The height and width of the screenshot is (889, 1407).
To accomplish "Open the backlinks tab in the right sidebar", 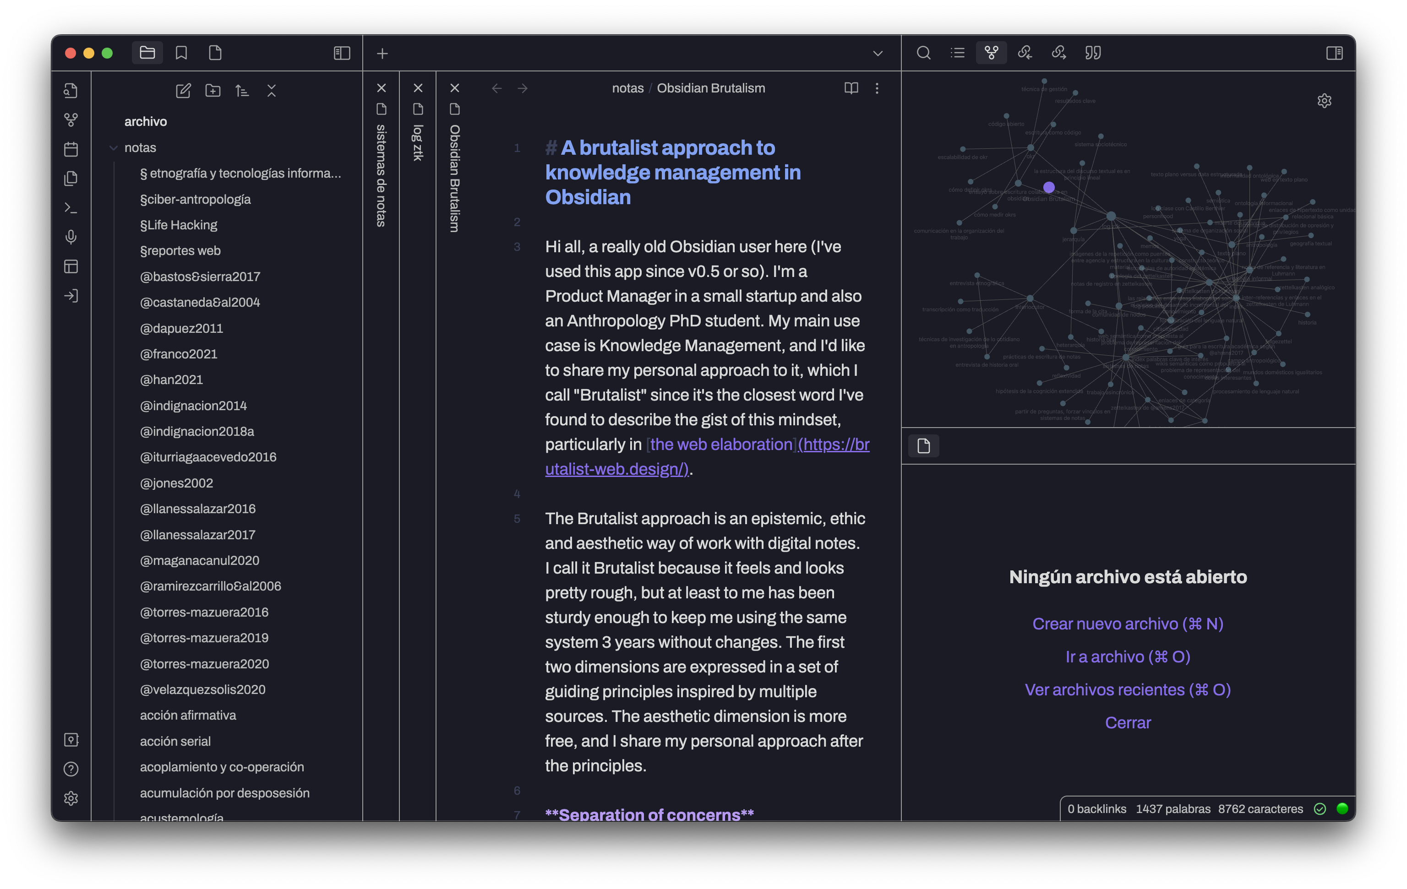I will pos(1025,53).
